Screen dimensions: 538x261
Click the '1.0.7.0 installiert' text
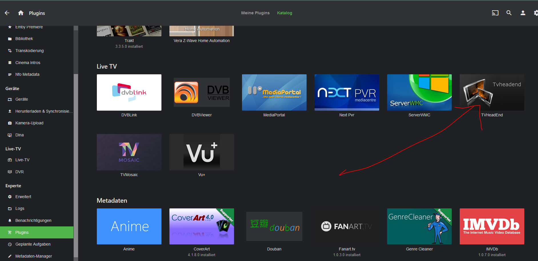coord(492,255)
